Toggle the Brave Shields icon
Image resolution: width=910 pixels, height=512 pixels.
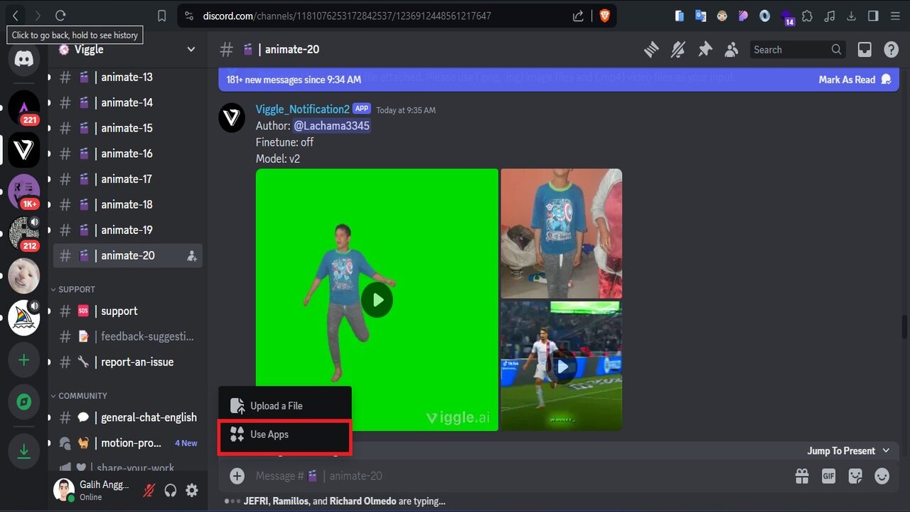605,16
